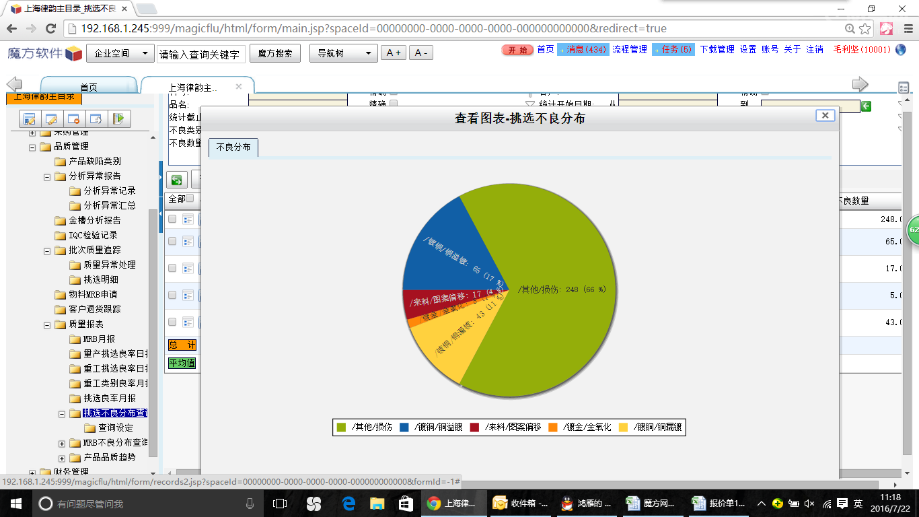The width and height of the screenshot is (919, 517).
Task: Click the right scroll-tabs arrow icon
Action: 860,84
